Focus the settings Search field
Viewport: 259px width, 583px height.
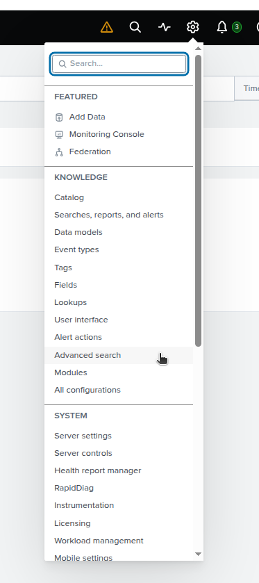click(x=119, y=64)
